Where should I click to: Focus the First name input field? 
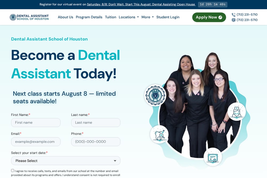(36, 122)
